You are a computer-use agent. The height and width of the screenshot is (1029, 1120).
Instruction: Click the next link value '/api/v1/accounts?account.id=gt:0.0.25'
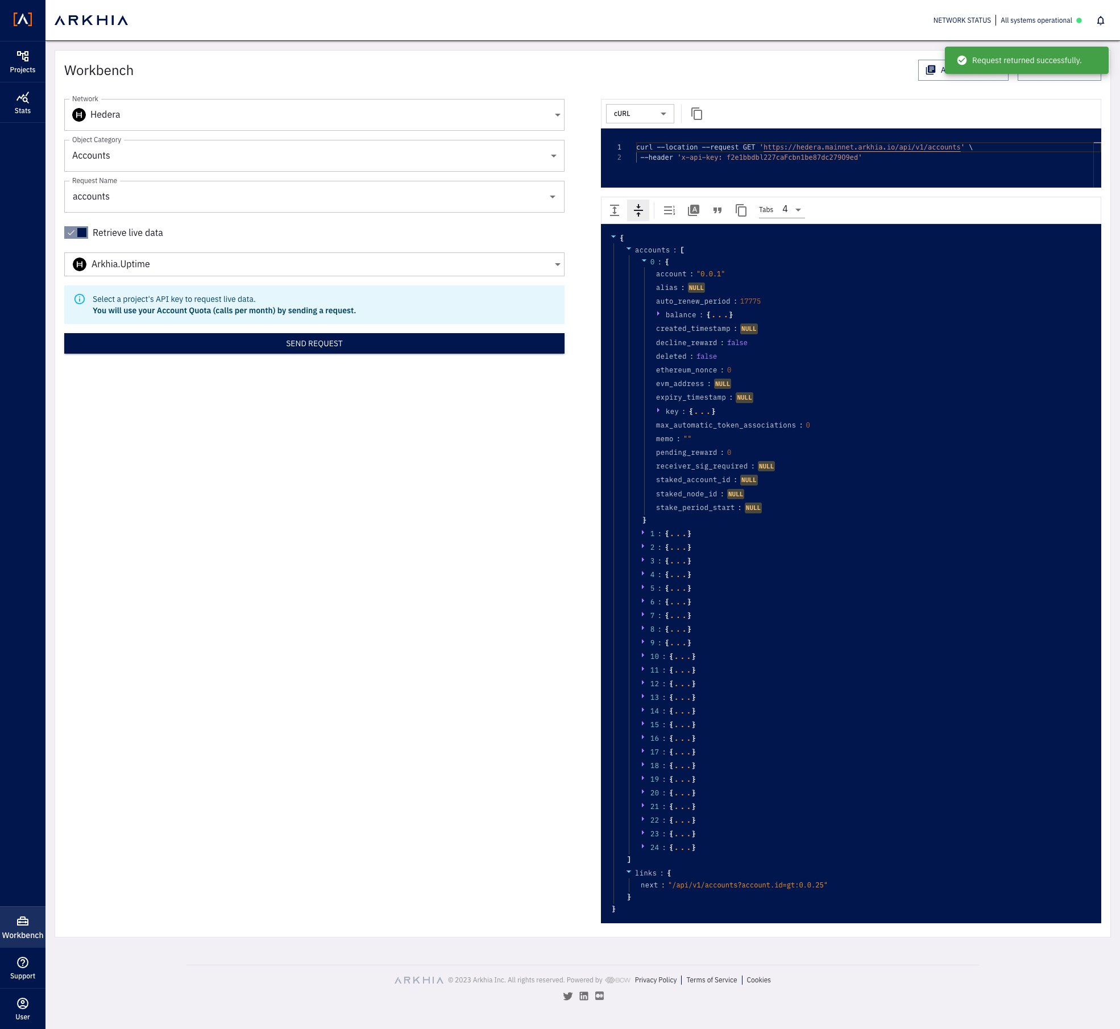pos(748,885)
